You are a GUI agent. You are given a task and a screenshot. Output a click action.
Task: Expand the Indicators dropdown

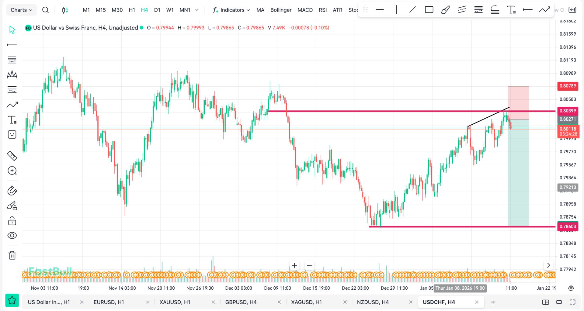click(231, 10)
